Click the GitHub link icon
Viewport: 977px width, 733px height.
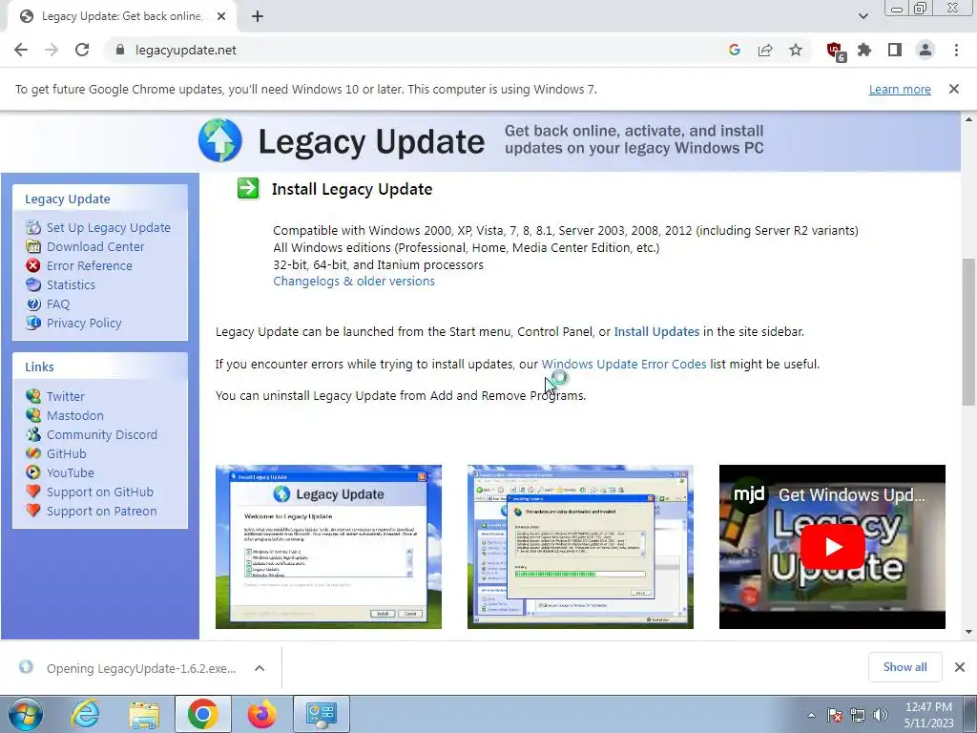tap(33, 453)
